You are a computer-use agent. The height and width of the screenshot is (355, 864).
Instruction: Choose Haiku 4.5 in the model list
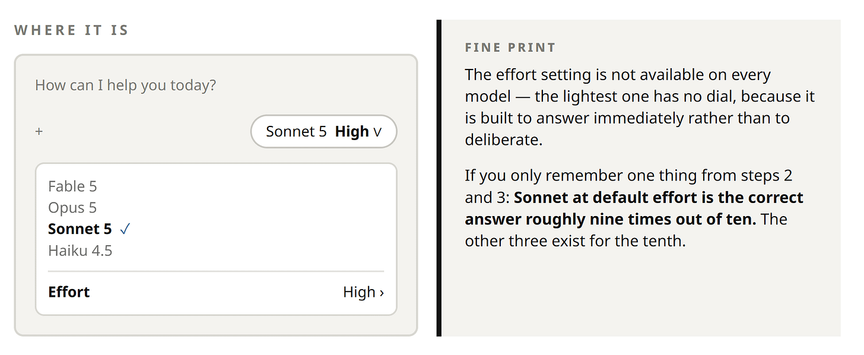(80, 251)
